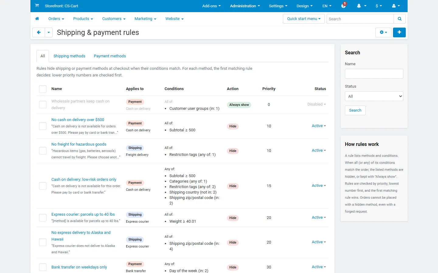Open the currency dollar menu
Image resolution: width=438 pixels, height=273 pixels.
379,6
